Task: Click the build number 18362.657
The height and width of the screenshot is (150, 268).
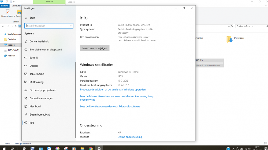Action: coord(123,85)
